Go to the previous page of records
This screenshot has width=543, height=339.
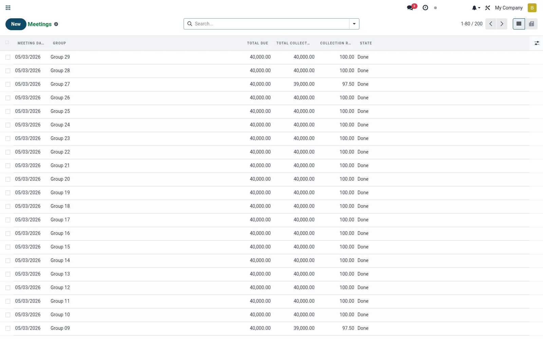point(491,24)
